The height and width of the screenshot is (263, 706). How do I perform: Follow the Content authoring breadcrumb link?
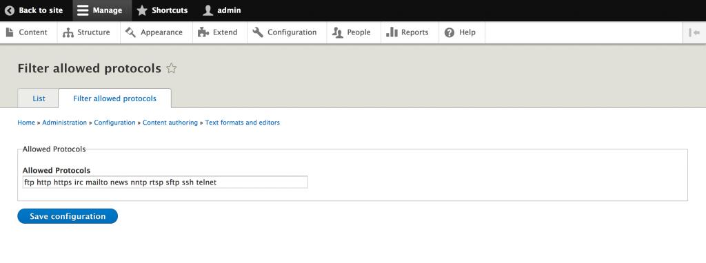170,123
